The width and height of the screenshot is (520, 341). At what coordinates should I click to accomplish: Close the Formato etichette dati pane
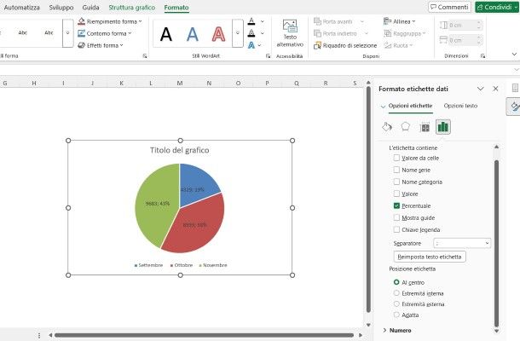495,89
